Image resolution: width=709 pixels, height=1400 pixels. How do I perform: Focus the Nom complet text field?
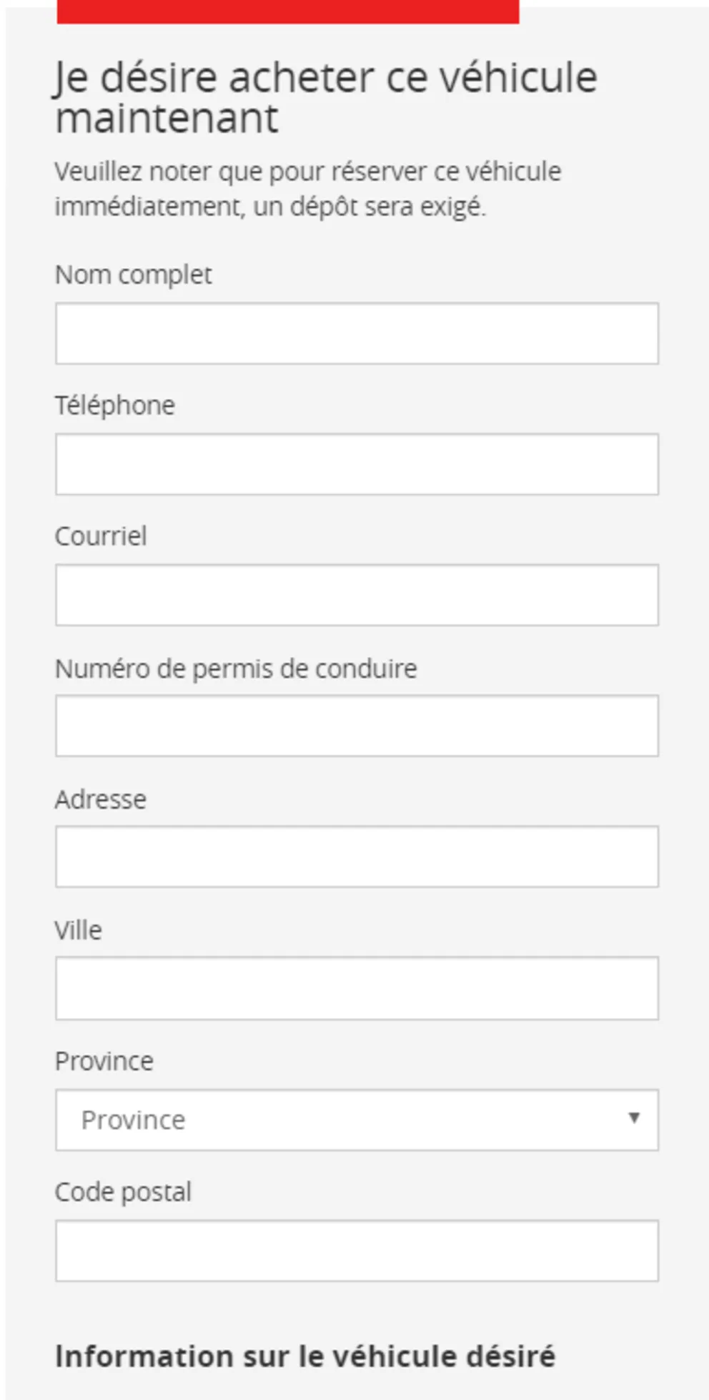point(357,333)
